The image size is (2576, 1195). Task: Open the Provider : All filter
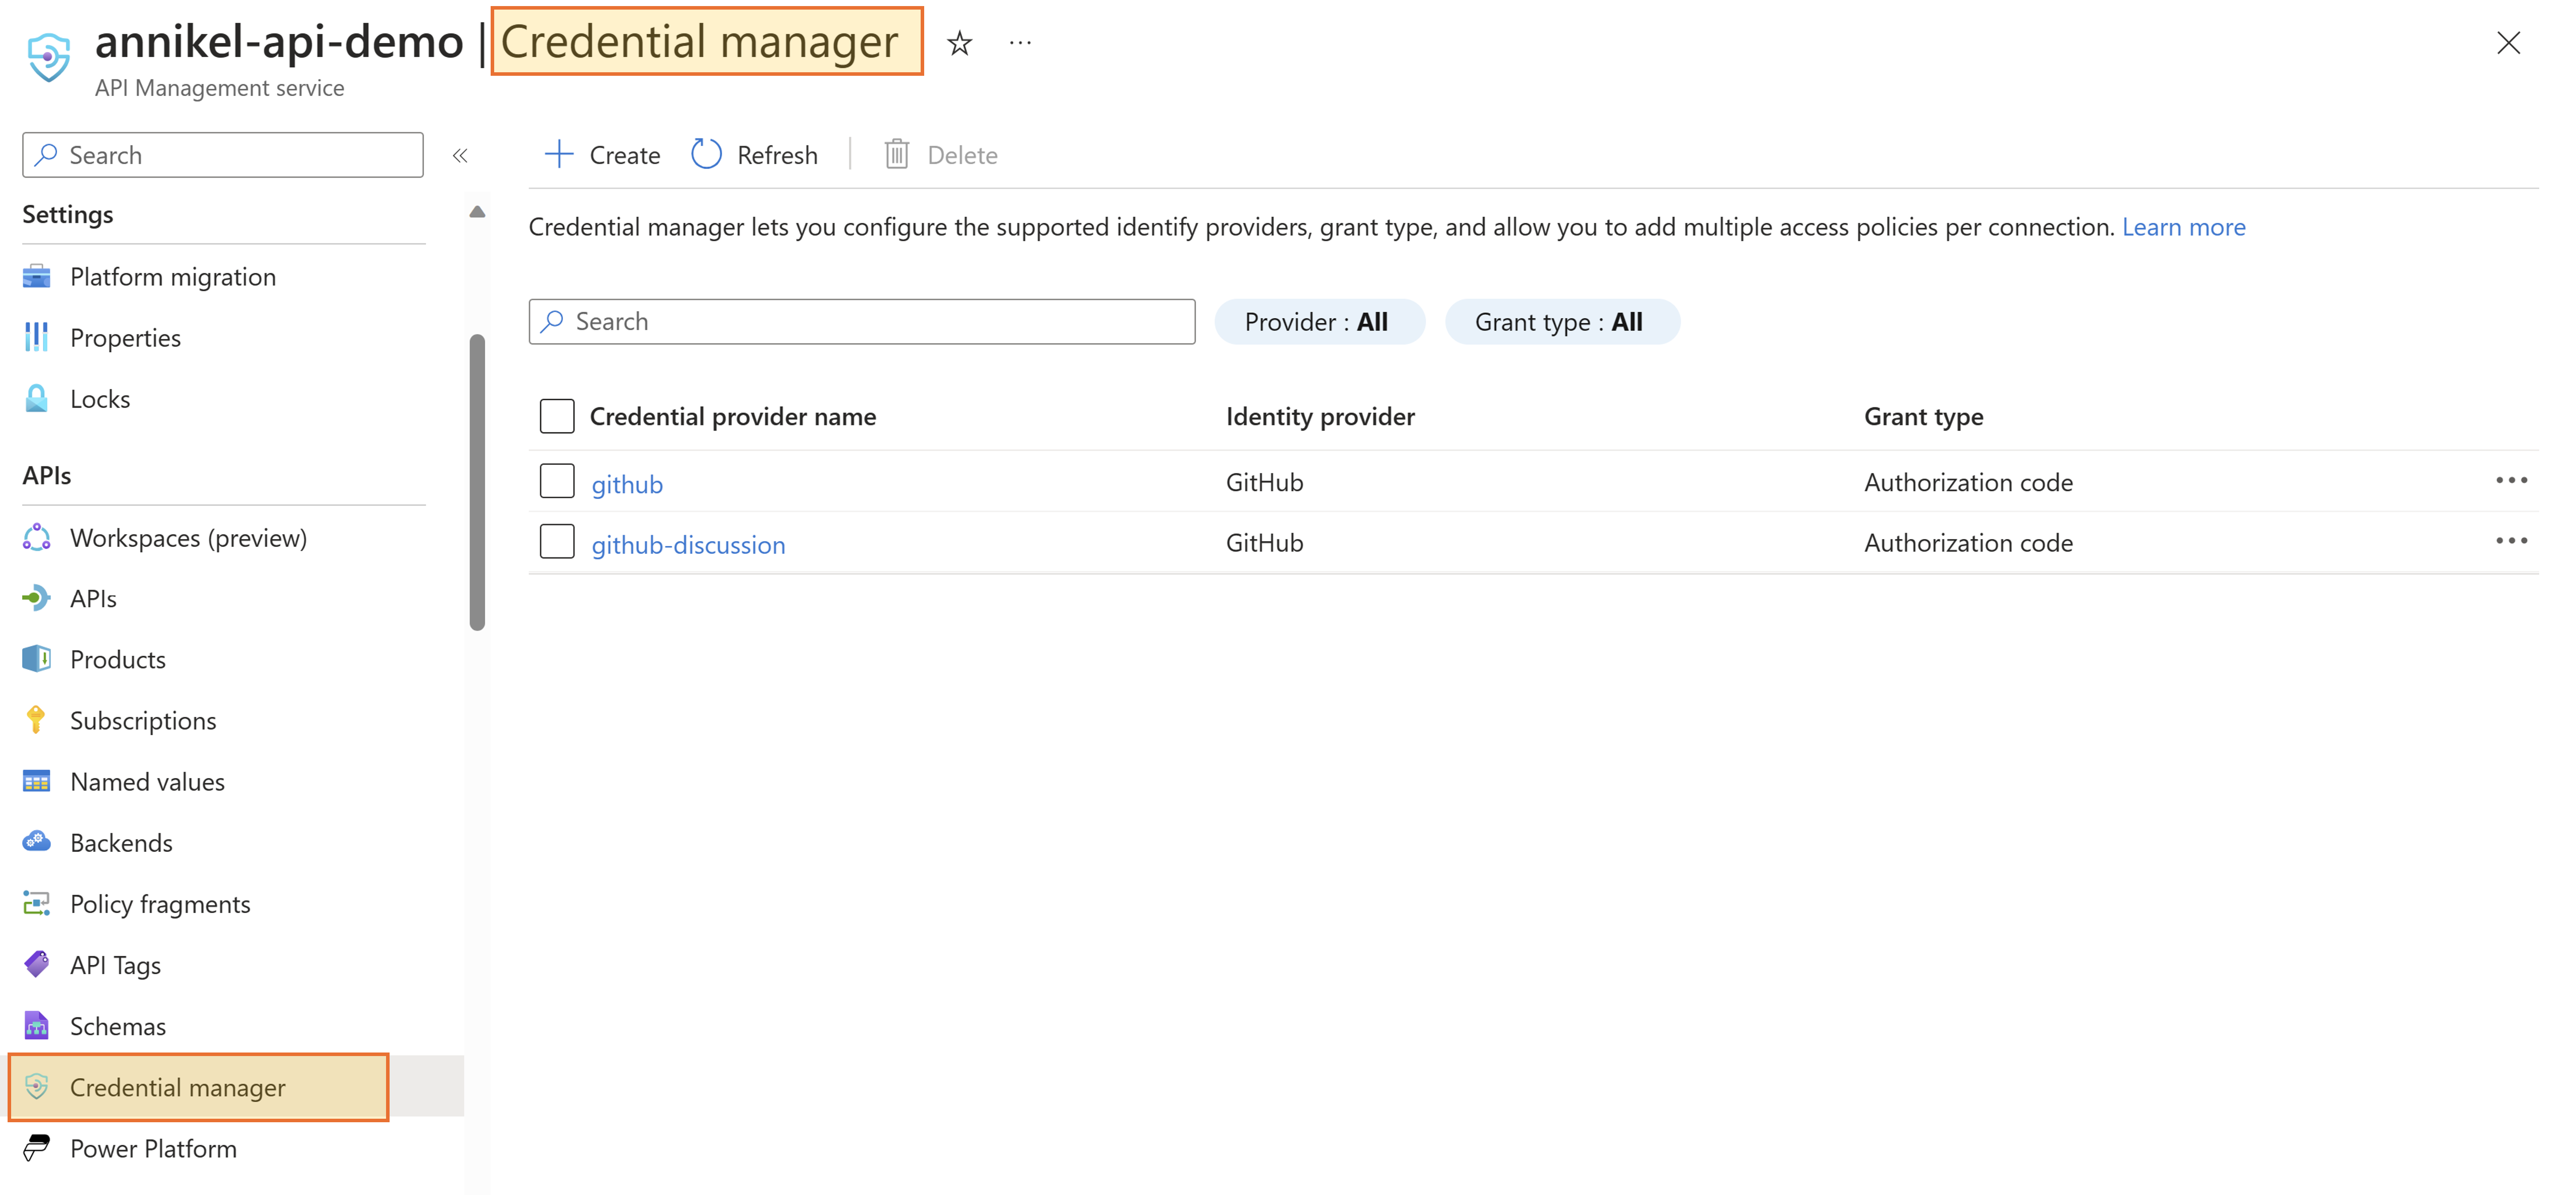(x=1317, y=322)
